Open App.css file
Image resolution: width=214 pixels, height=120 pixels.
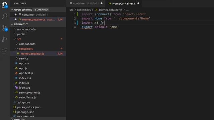point(24,63)
